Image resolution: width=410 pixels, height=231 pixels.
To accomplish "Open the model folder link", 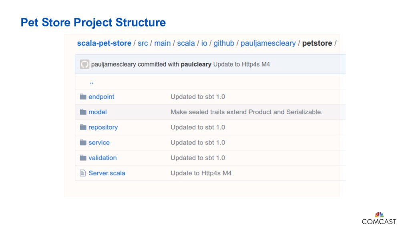I will click(x=98, y=112).
